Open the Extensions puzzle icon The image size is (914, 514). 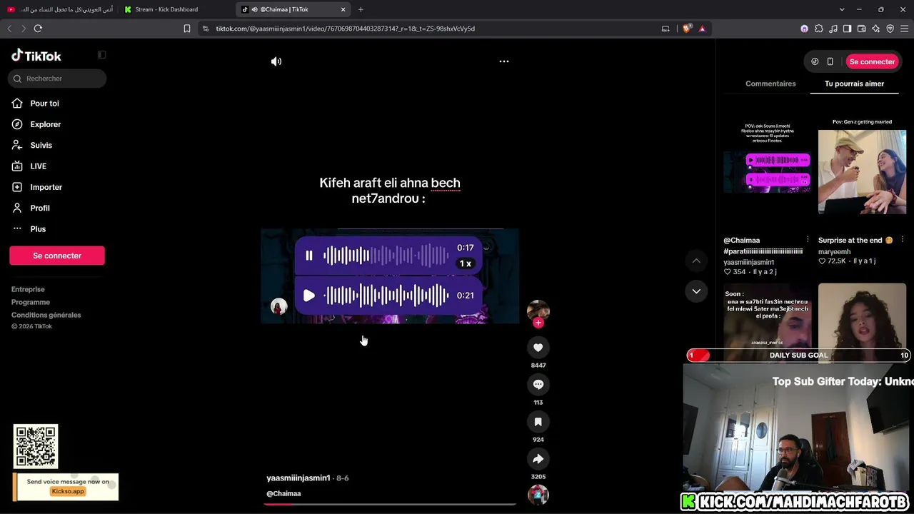point(819,29)
